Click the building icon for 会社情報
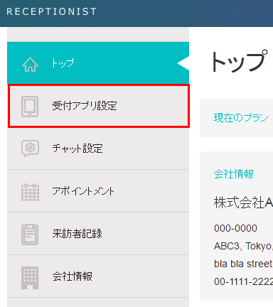 coord(30,278)
